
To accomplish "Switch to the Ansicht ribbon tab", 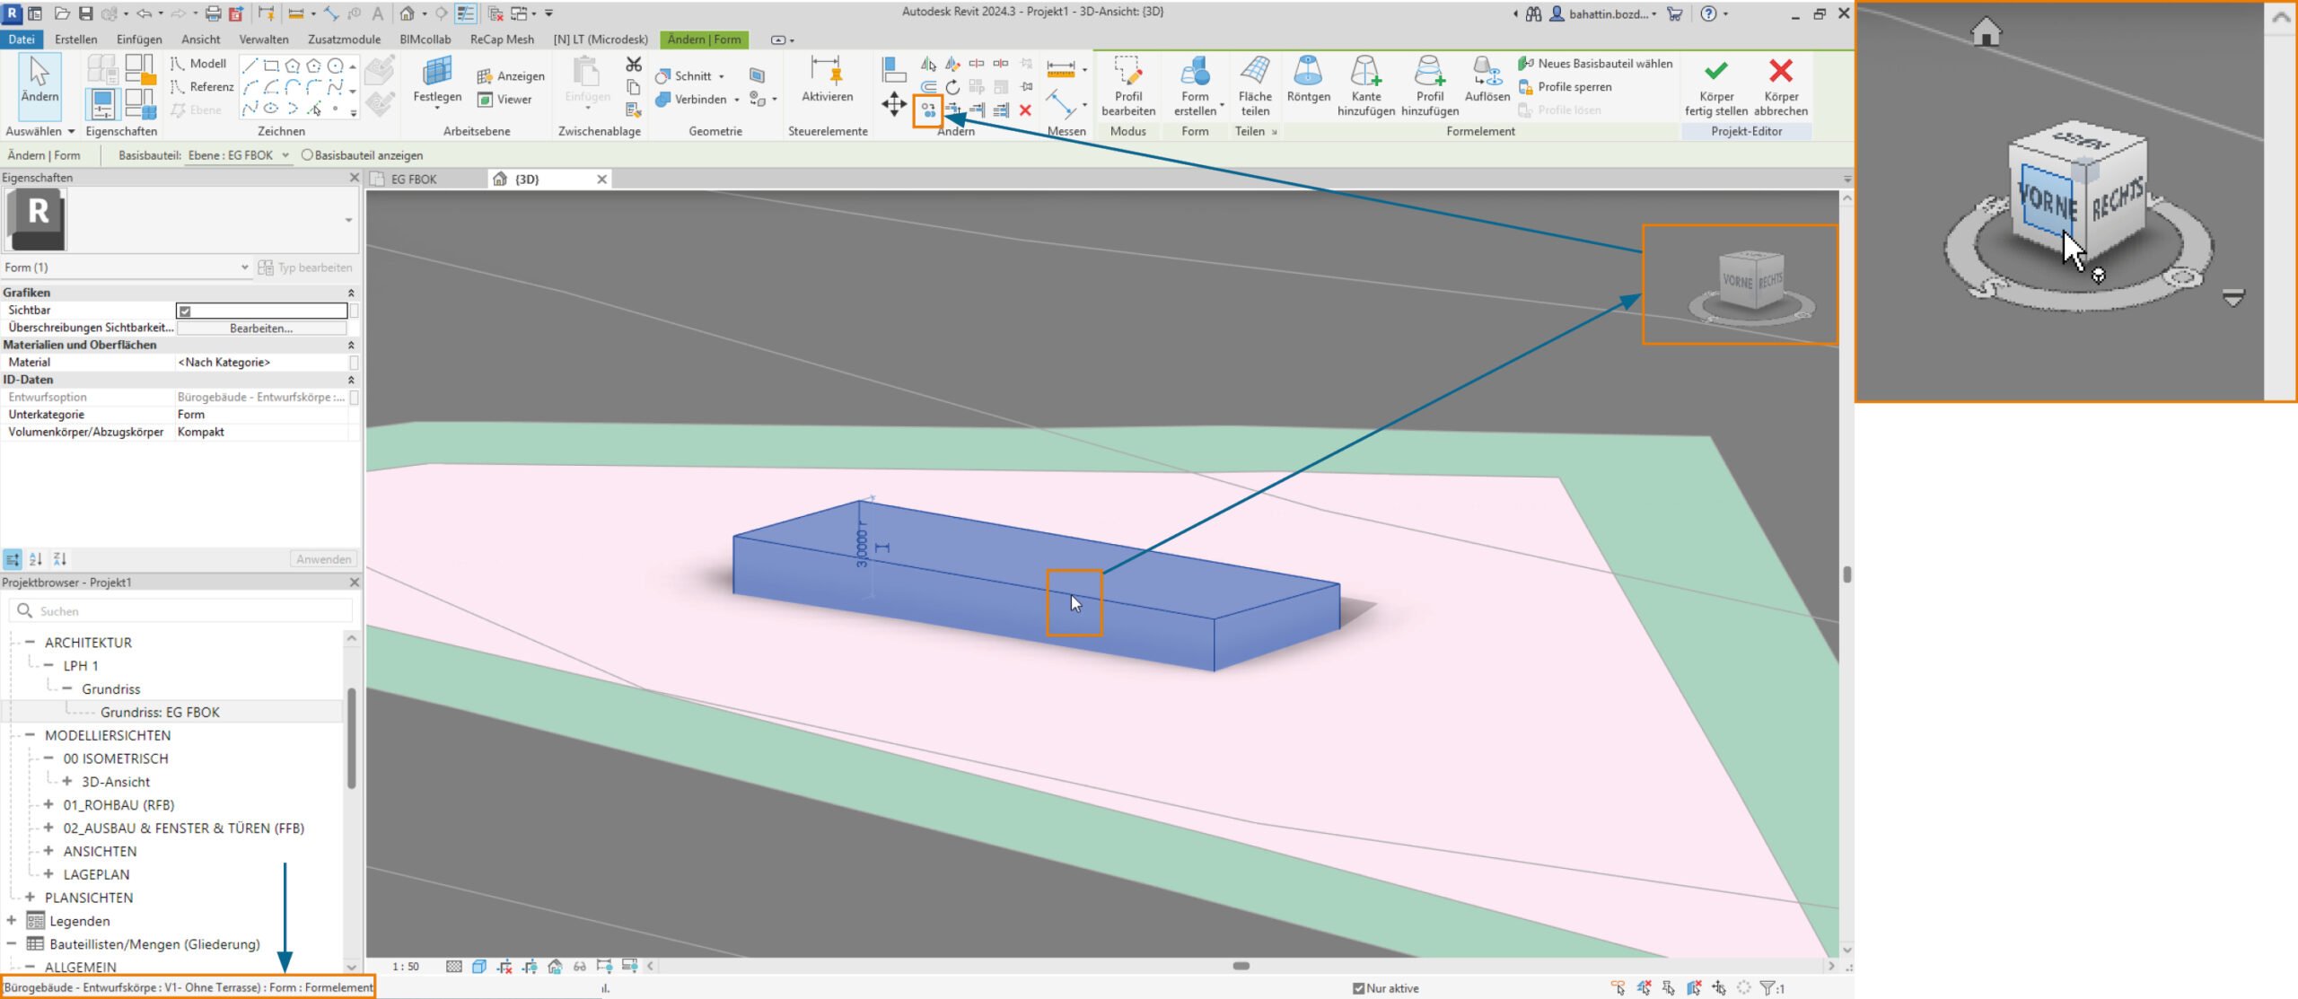I will [x=200, y=39].
